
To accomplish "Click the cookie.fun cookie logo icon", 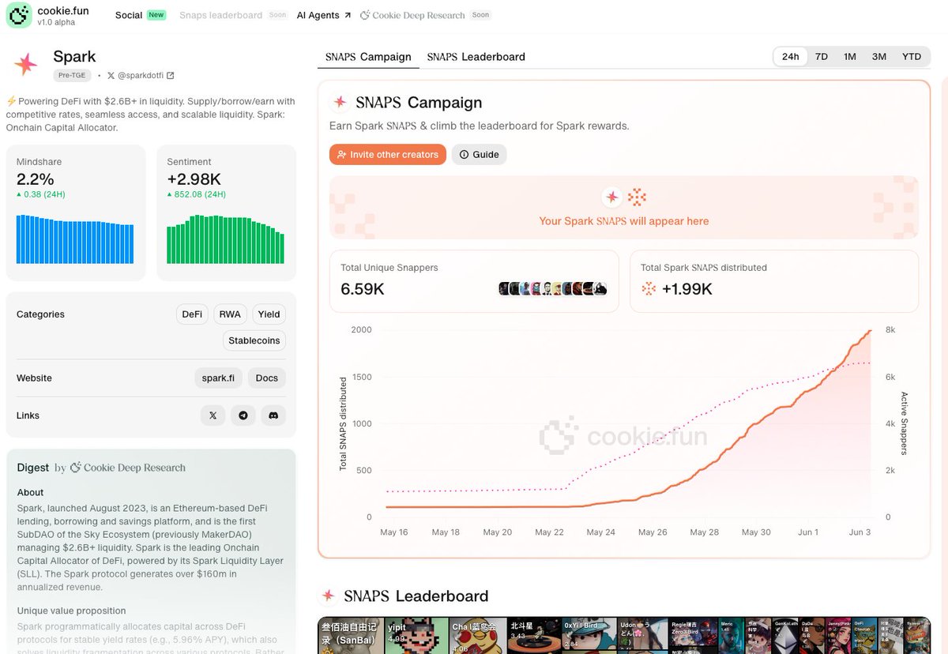I will pos(19,16).
